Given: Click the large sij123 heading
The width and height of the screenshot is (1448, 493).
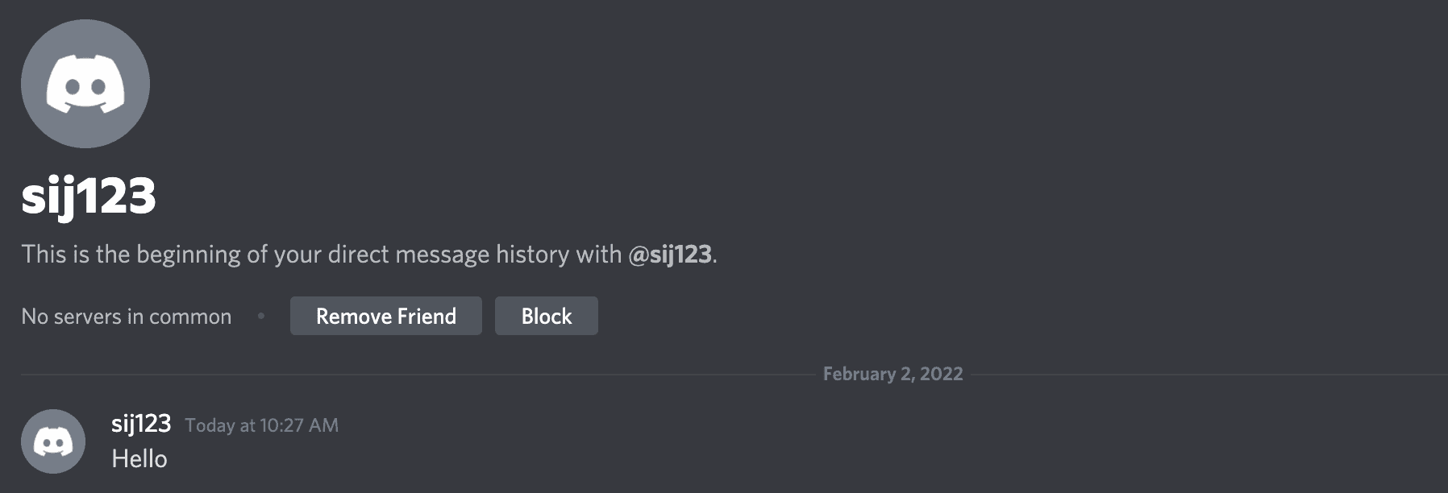Looking at the screenshot, I should (x=89, y=196).
